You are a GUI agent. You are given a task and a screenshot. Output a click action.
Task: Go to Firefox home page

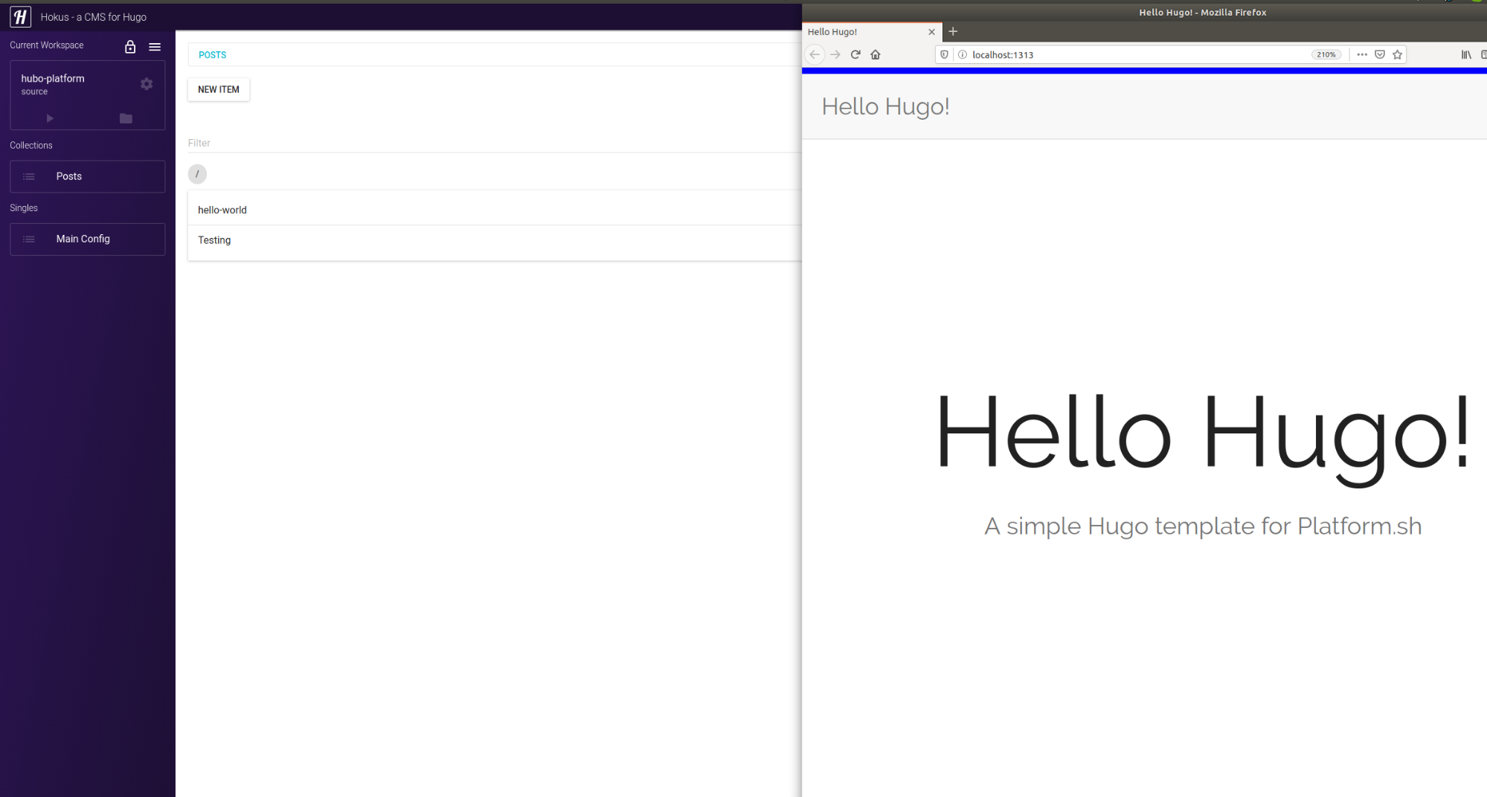pyautogui.click(x=876, y=54)
